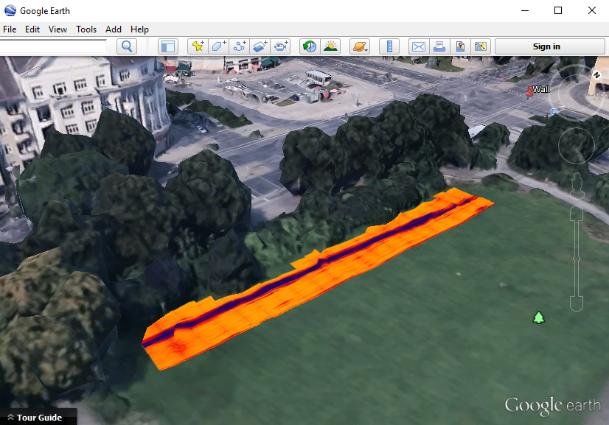The width and height of the screenshot is (609, 425).
Task: Open the Ruler measurement tool
Action: [389, 46]
